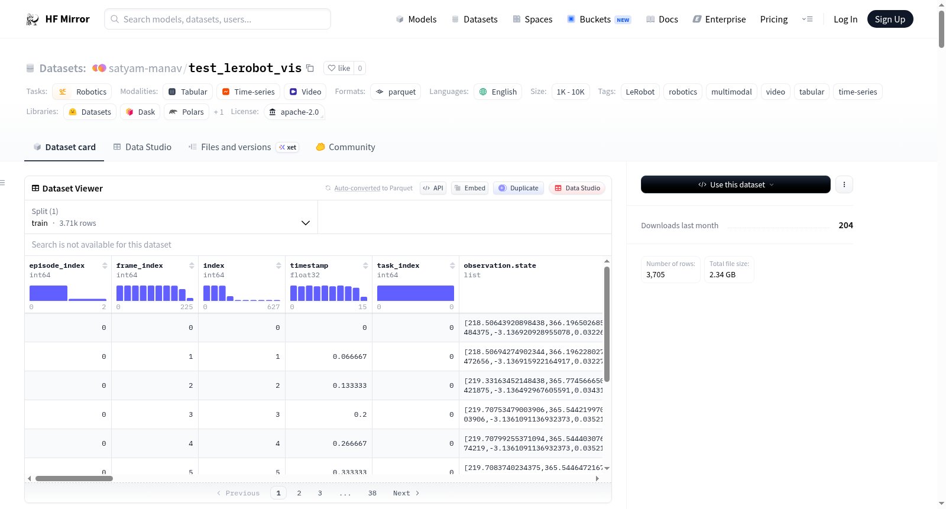The image size is (946, 509).
Task: Select the apache-2.0 license tag
Action: (294, 112)
